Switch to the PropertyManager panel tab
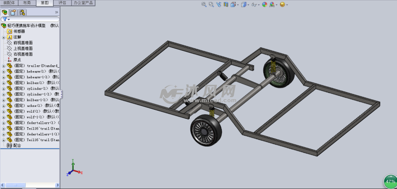Image resolution: width=397 pixels, height=189 pixels. tap(14, 12)
